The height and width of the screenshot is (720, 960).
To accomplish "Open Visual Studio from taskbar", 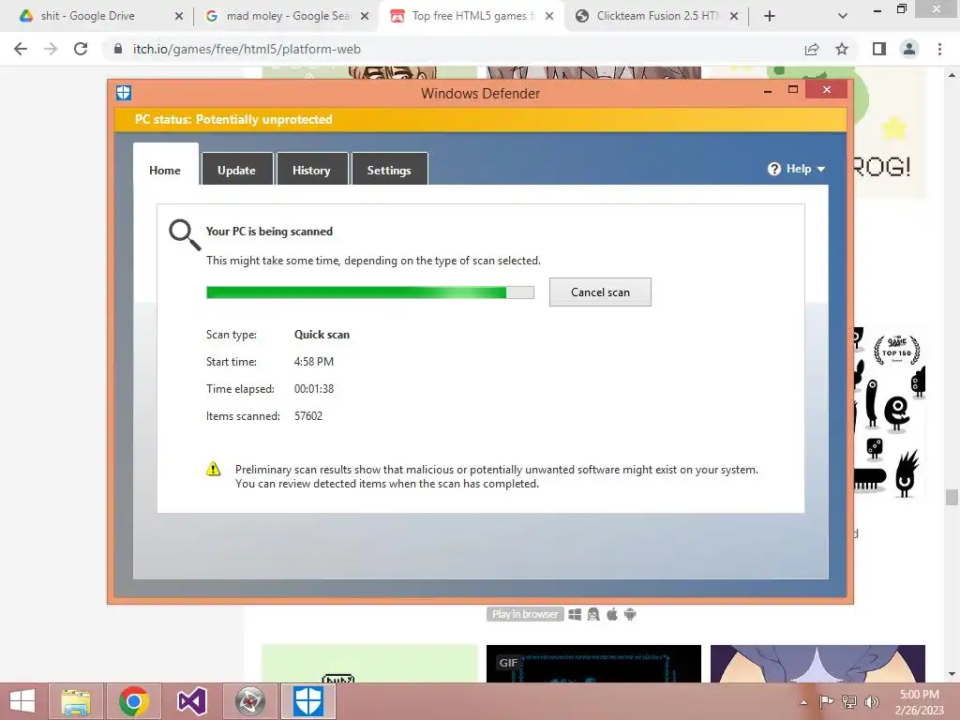I will (x=191, y=701).
